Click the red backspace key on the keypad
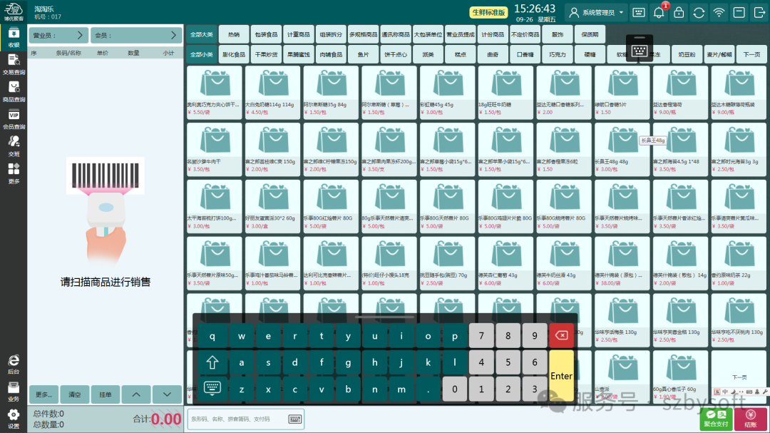The image size is (770, 433). 561,336
